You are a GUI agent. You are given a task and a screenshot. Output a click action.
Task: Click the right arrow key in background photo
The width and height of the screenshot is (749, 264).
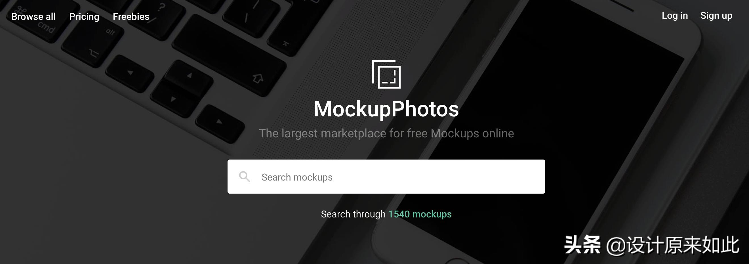click(x=220, y=122)
